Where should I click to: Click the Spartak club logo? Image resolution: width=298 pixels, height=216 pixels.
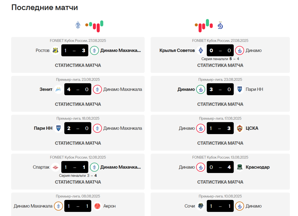(56, 167)
